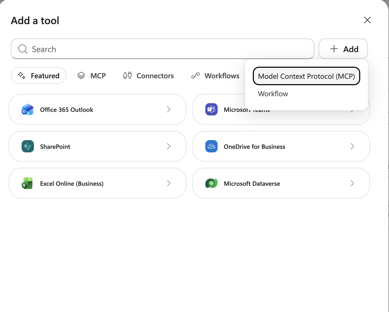Select Model Context Protocol (MCP) option

[x=307, y=76]
